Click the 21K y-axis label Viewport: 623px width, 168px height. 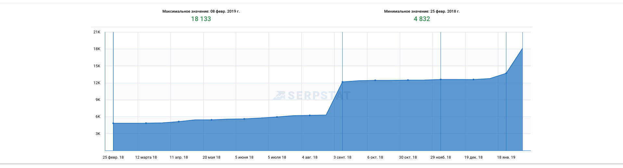(97, 32)
